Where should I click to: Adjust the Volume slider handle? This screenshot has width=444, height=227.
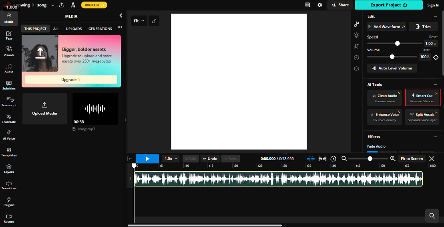(392, 57)
